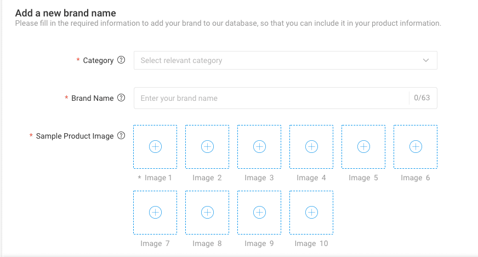The image size is (478, 257).
Task: Open the Select relevant category dropdown
Action: coord(274,60)
